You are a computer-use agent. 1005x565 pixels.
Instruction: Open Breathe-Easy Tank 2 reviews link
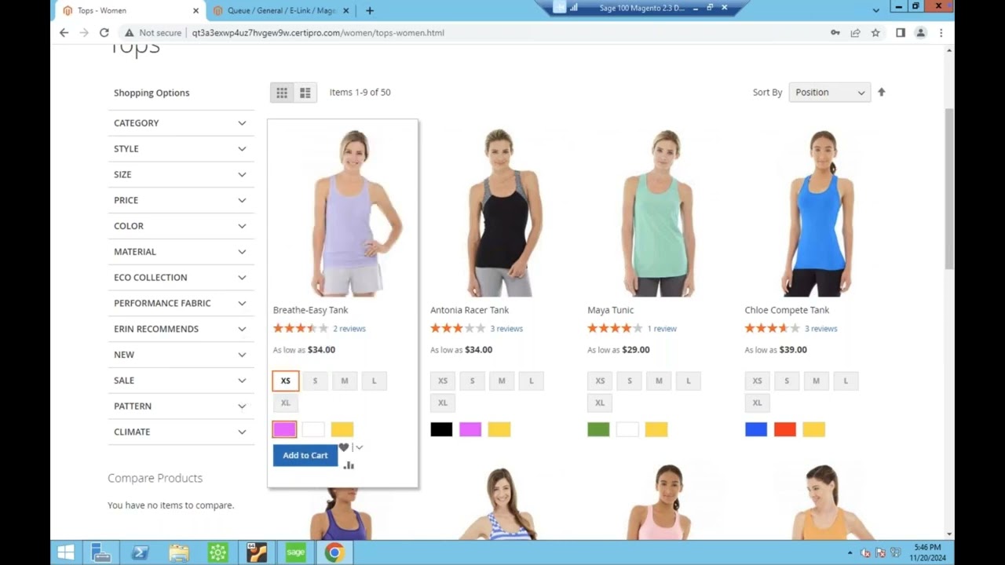click(x=349, y=329)
